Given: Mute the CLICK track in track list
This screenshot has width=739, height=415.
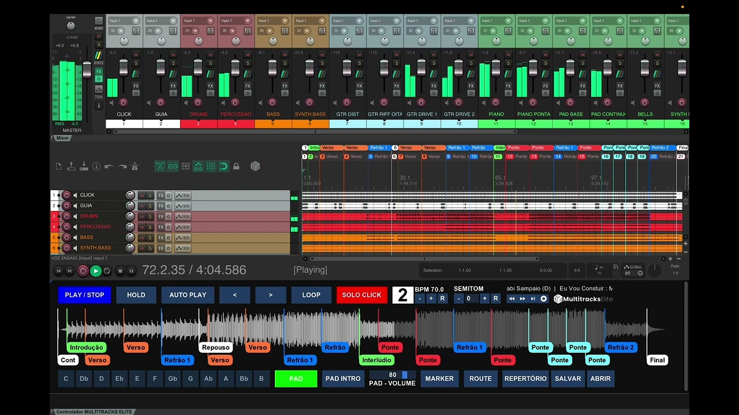Looking at the screenshot, I should pyautogui.click(x=141, y=195).
